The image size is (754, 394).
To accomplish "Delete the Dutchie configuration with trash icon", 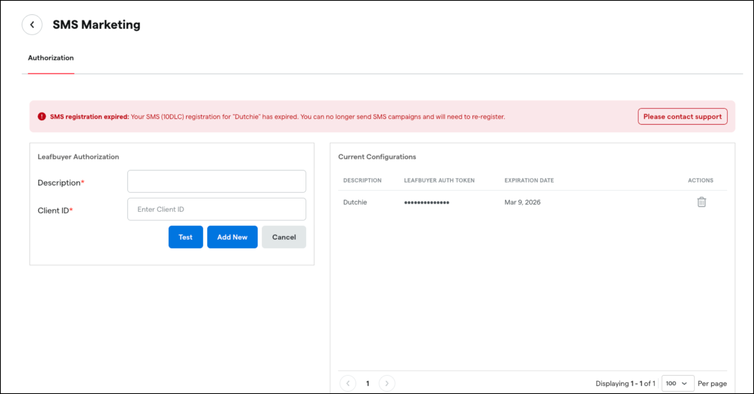I will (x=701, y=202).
